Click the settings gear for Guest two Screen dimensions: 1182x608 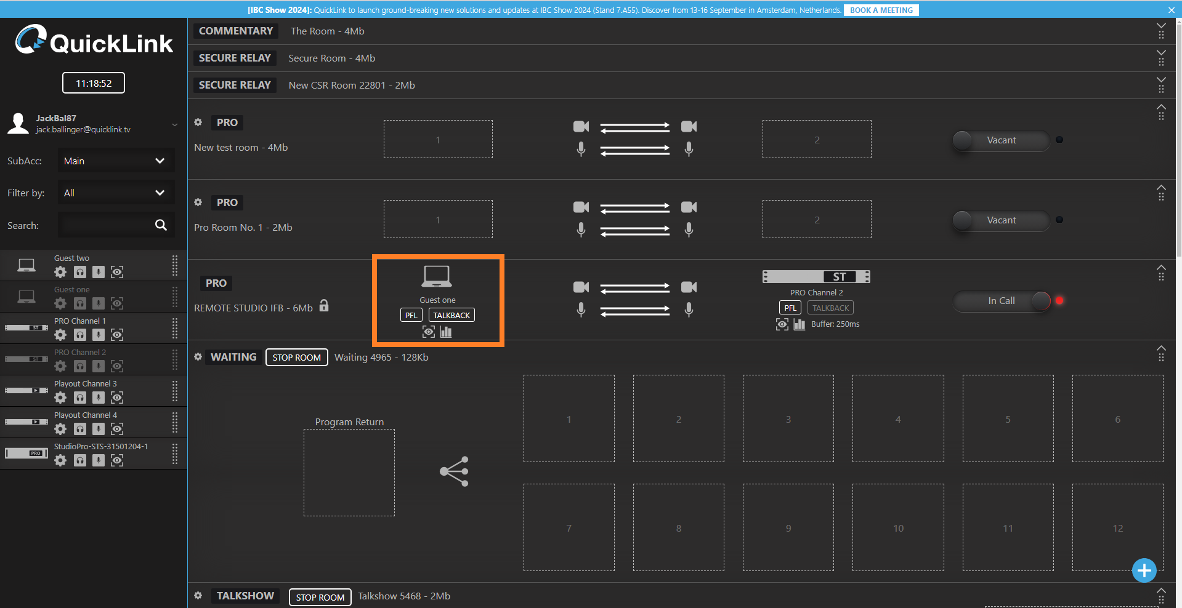(x=60, y=272)
